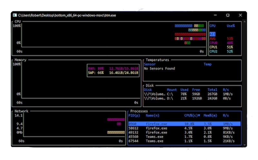Click the terminal window icon in the title bar
This screenshot has height=160, width=258.
click(x=15, y=15)
